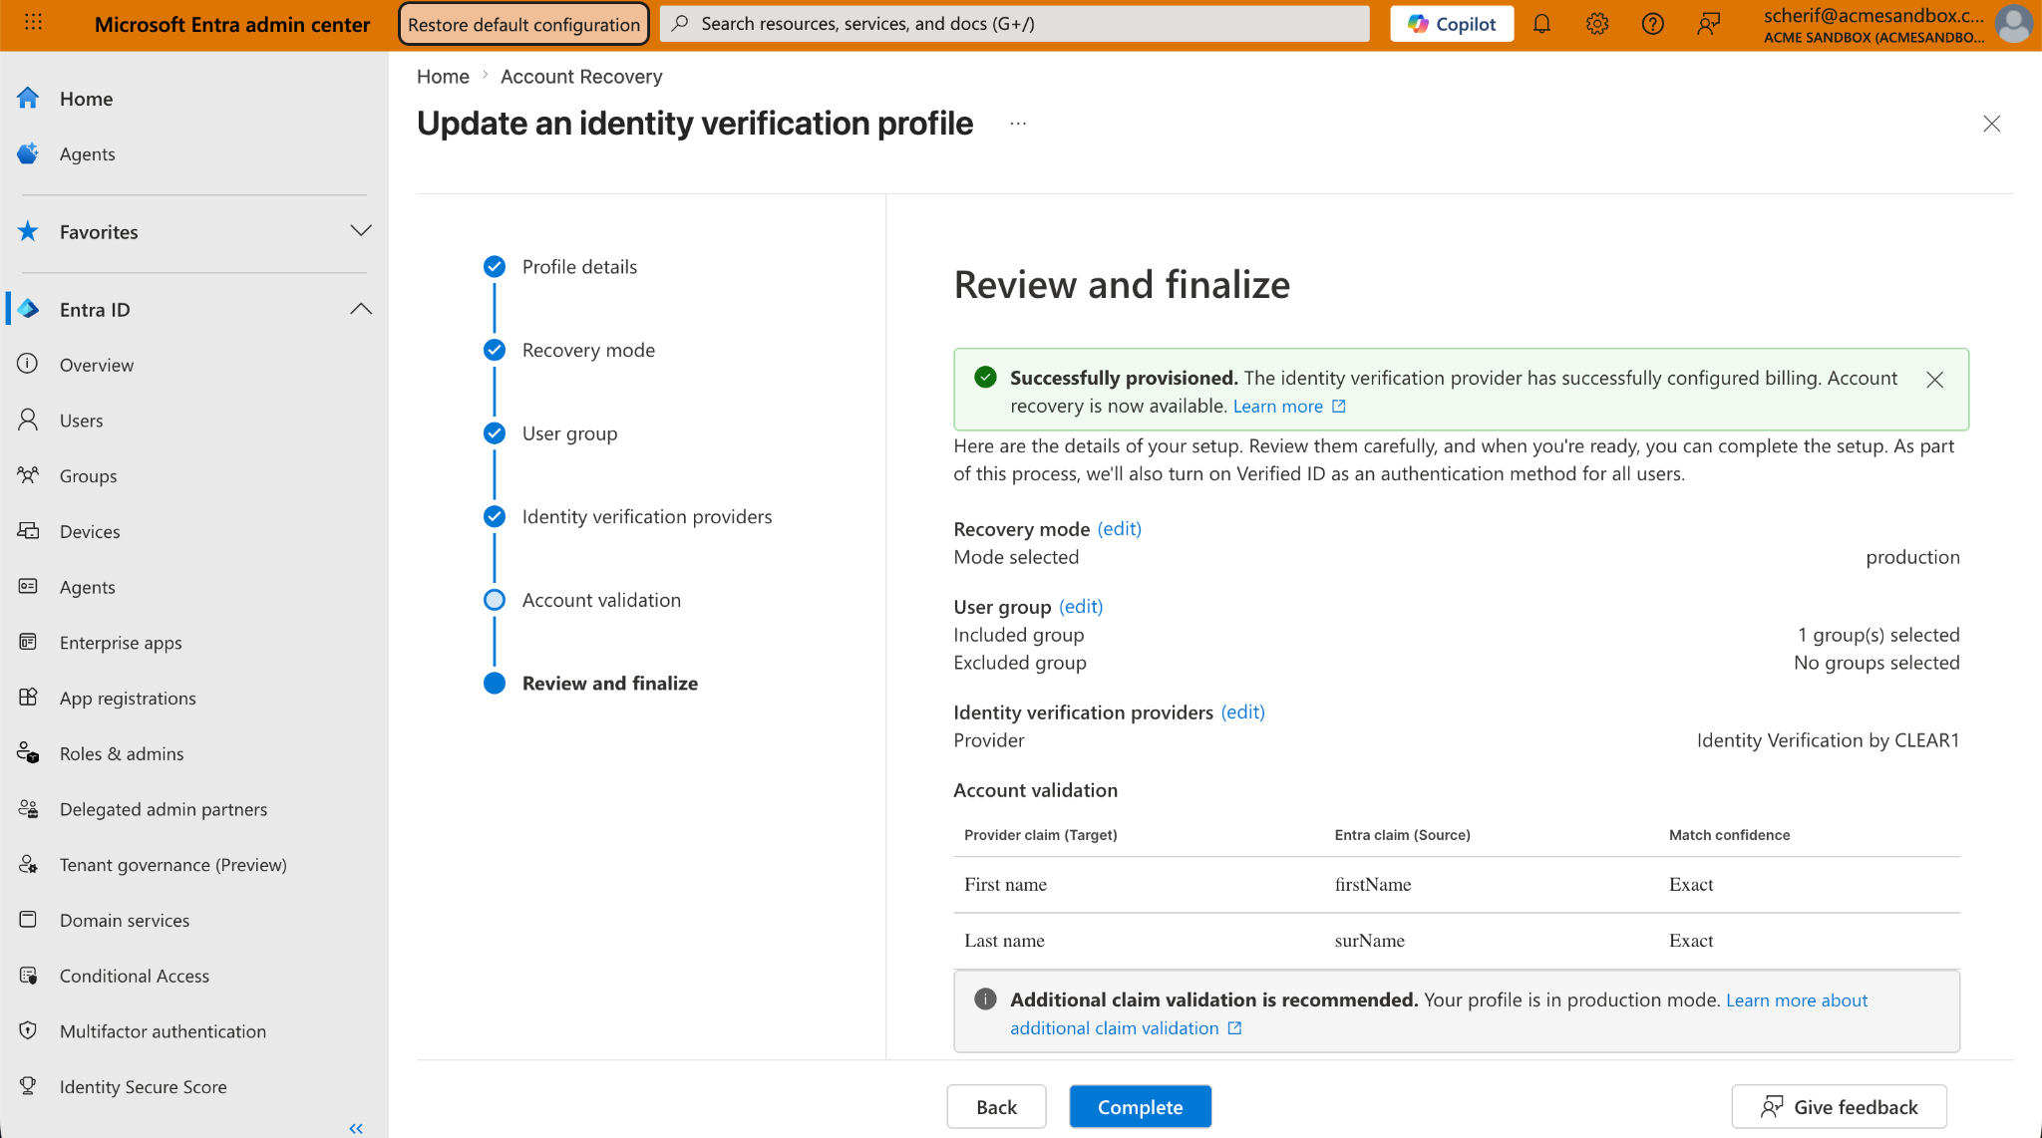Click the Multifactor authentication shield icon
This screenshot has height=1138, width=2042.
[x=28, y=1030]
